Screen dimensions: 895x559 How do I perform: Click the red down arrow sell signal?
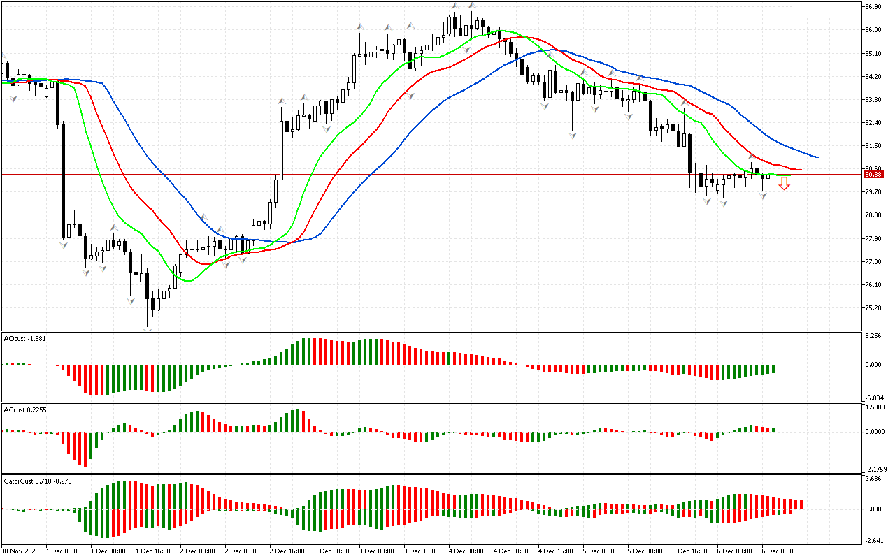tap(785, 184)
